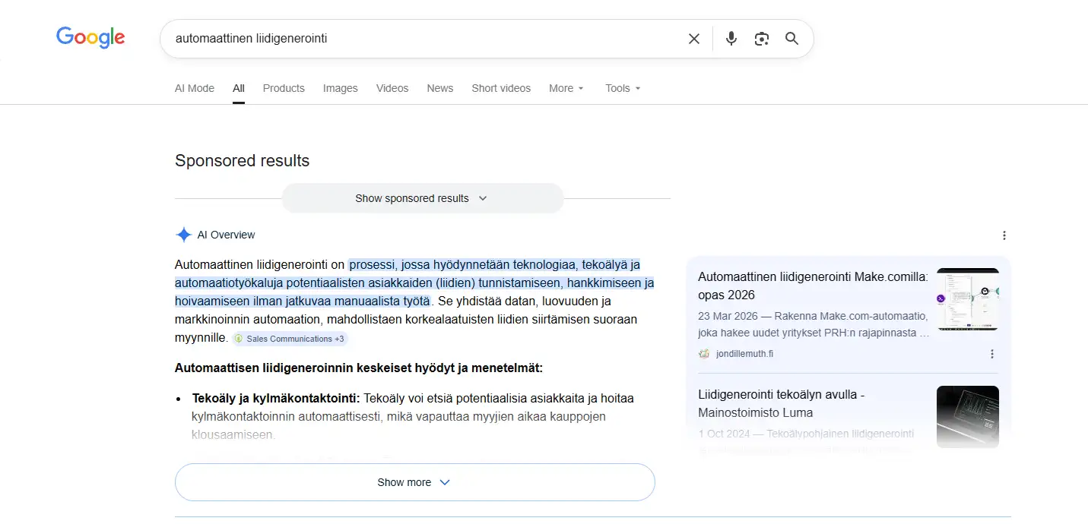Click inside the search input field

418,38
